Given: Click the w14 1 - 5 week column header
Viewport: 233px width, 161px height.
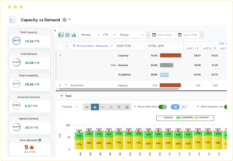Looking at the screenshot, I should tap(192, 48).
